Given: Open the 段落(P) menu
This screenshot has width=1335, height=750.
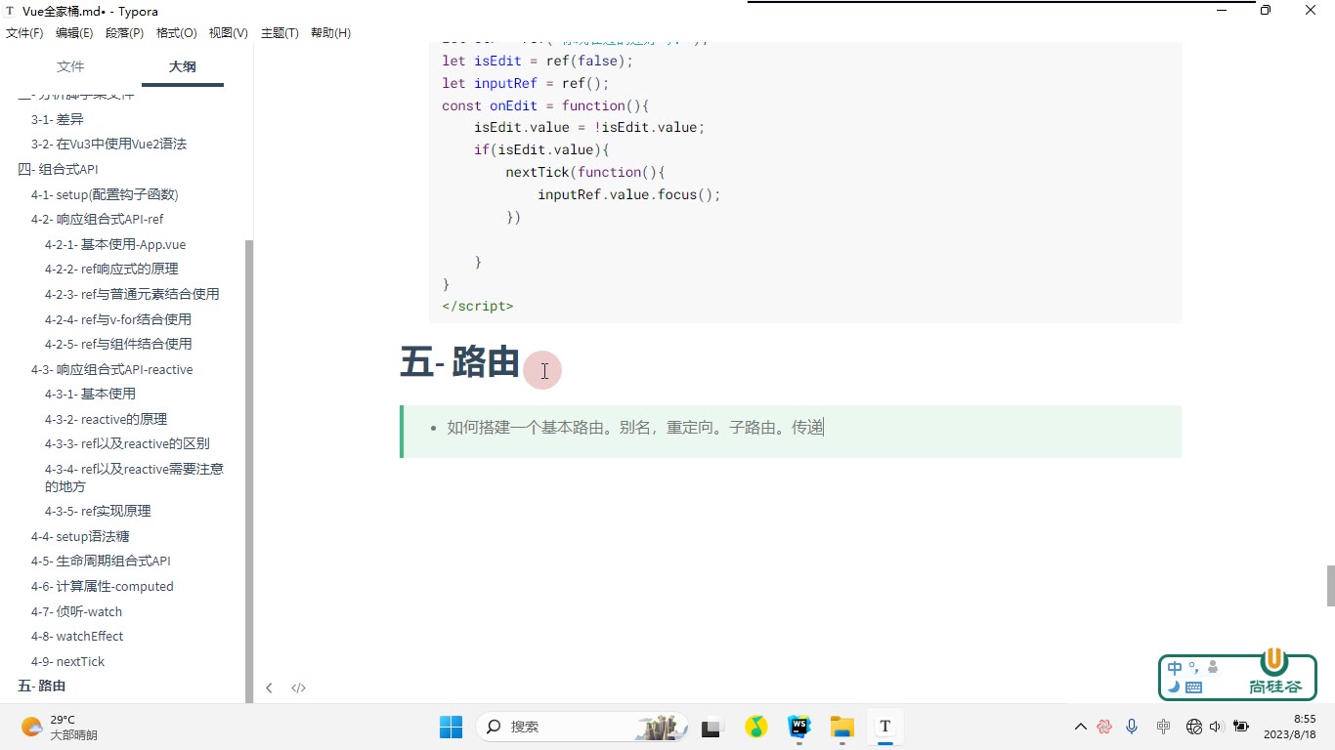Looking at the screenshot, I should point(124,33).
